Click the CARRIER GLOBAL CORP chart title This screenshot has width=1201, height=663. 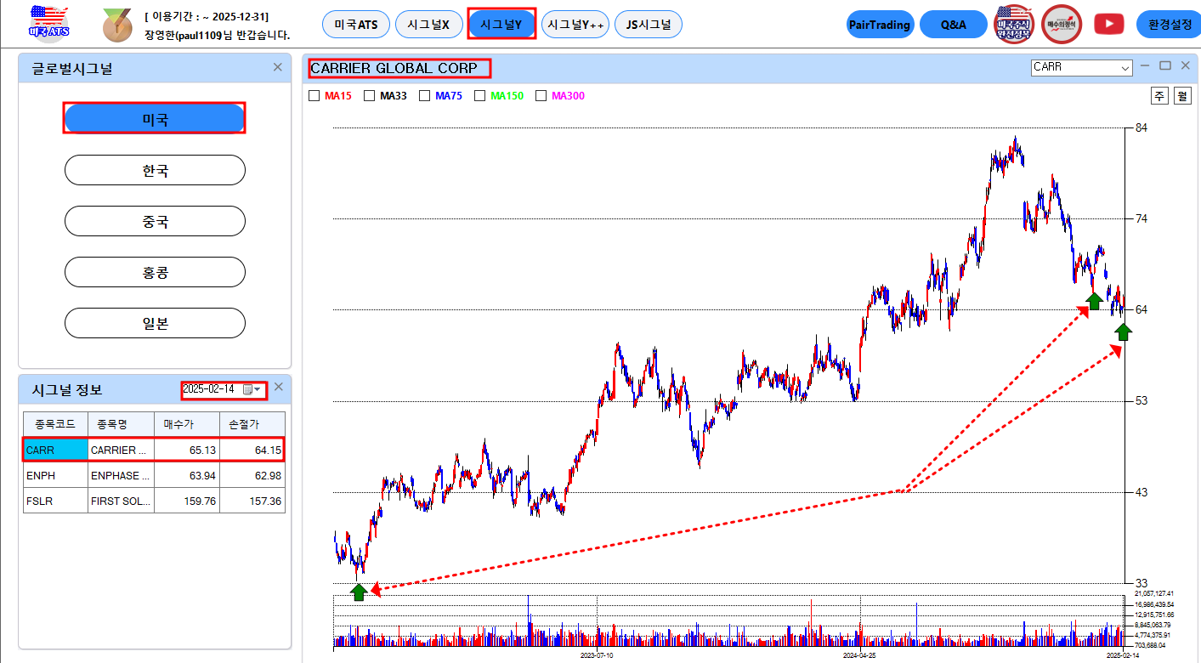(x=394, y=67)
